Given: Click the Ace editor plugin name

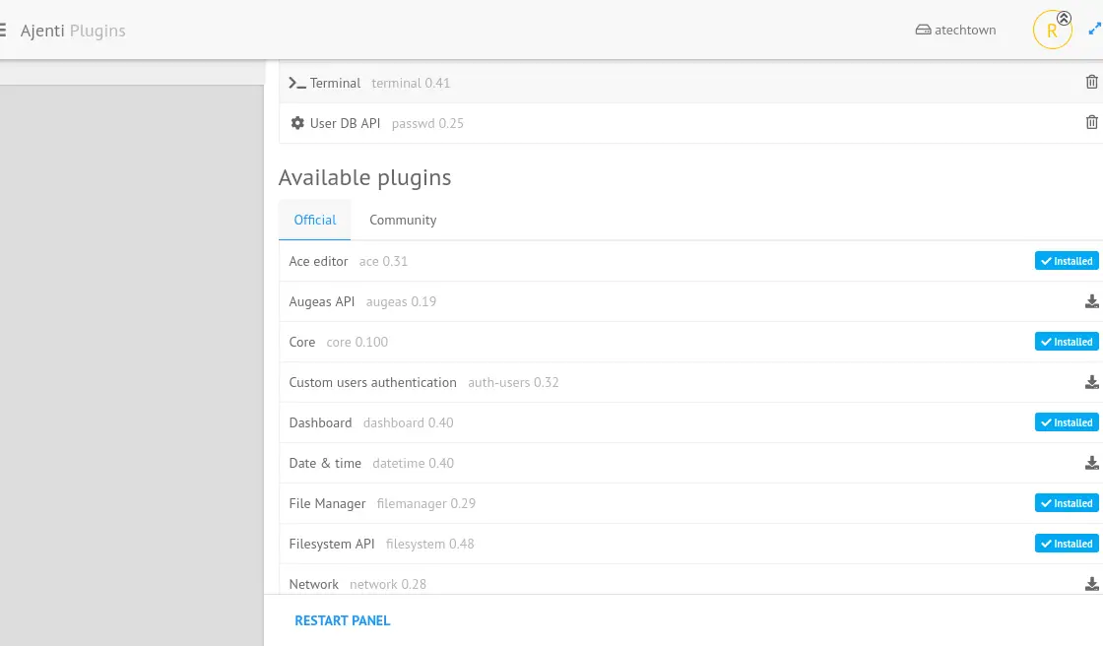Looking at the screenshot, I should [x=319, y=261].
